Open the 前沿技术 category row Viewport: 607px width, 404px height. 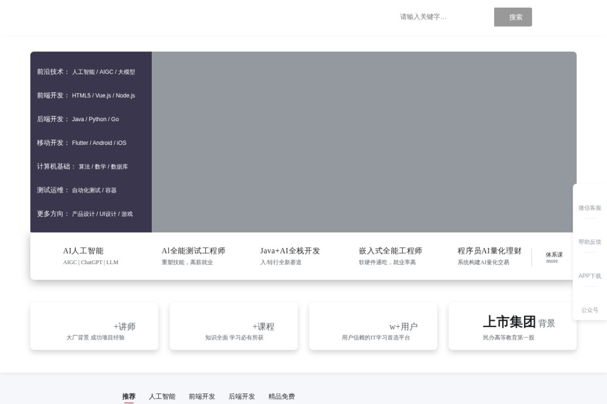pos(91,72)
